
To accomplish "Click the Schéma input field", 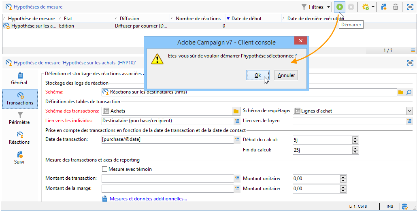I will [249, 92].
